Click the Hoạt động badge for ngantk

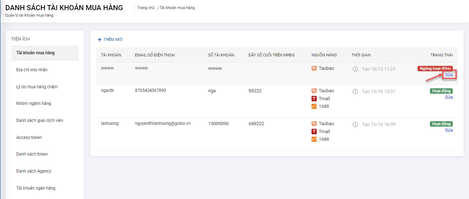pos(441,91)
